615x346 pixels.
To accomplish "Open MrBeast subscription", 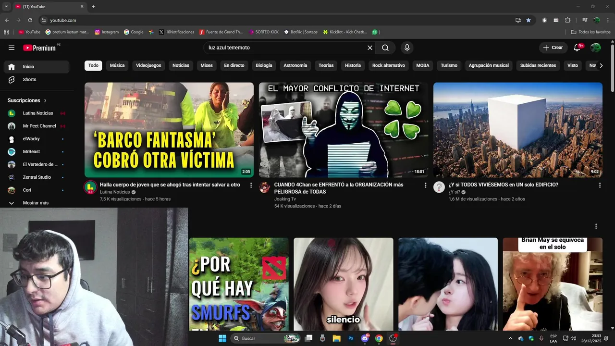I will pyautogui.click(x=37, y=151).
